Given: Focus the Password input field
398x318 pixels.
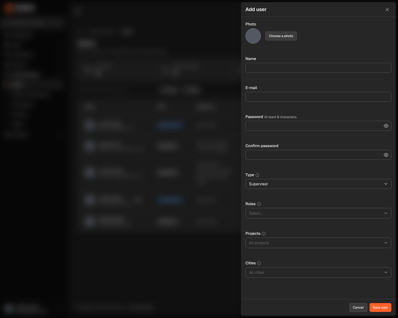Looking at the screenshot, I should pyautogui.click(x=314, y=126).
